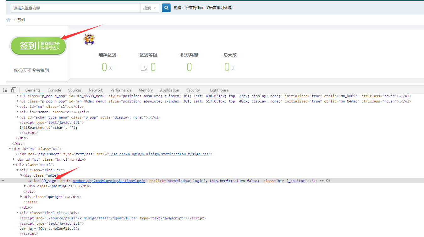The image size is (424, 237).
Task: Click the 签到等级 stat label
Action: pyautogui.click(x=148, y=55)
